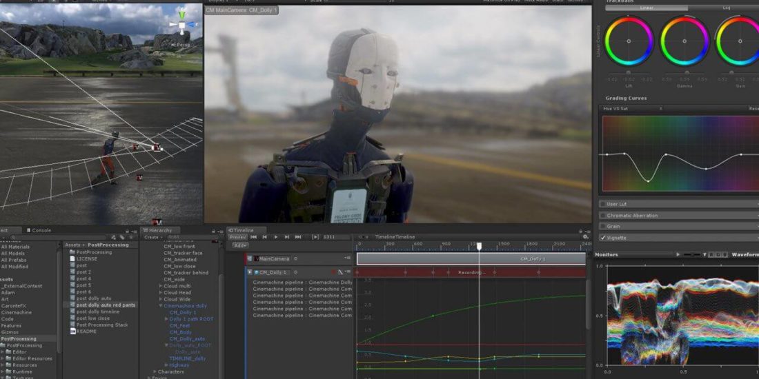This screenshot has height=379, width=759.
Task: Expand Cloud Head in Hierarchy
Action: click(x=161, y=292)
